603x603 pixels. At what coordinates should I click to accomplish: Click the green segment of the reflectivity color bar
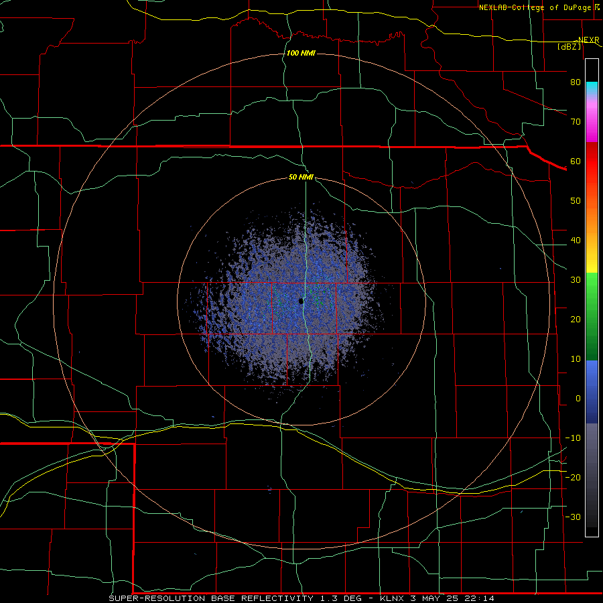pyautogui.click(x=592, y=316)
